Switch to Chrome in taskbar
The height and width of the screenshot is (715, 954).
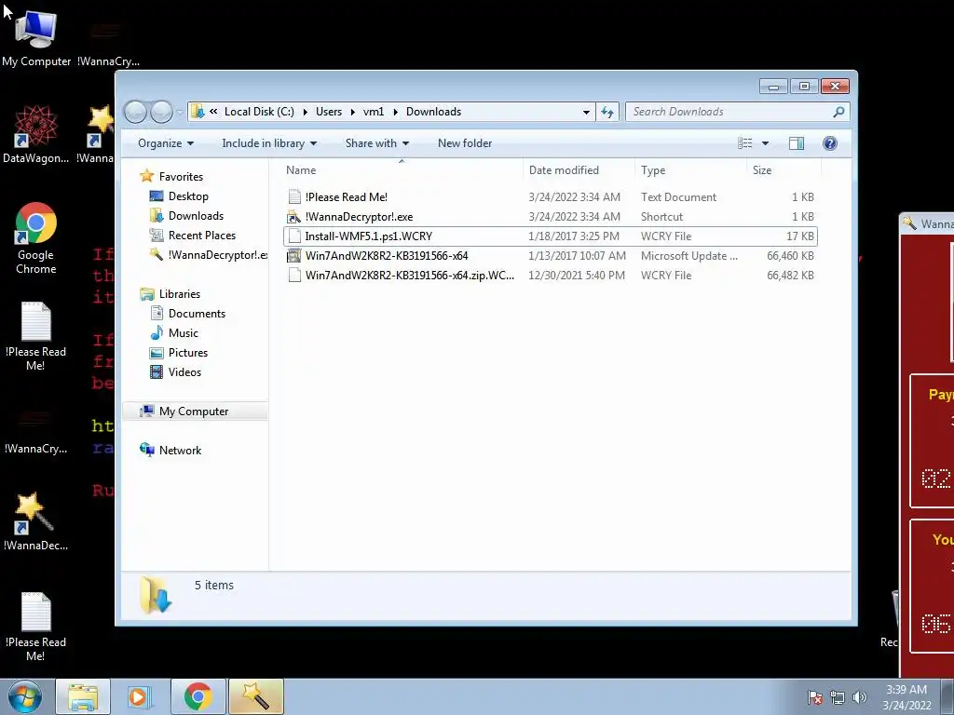[x=198, y=696]
